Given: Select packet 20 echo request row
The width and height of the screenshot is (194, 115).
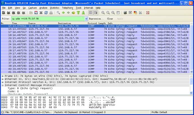Looking at the screenshot, I should click(95, 38).
